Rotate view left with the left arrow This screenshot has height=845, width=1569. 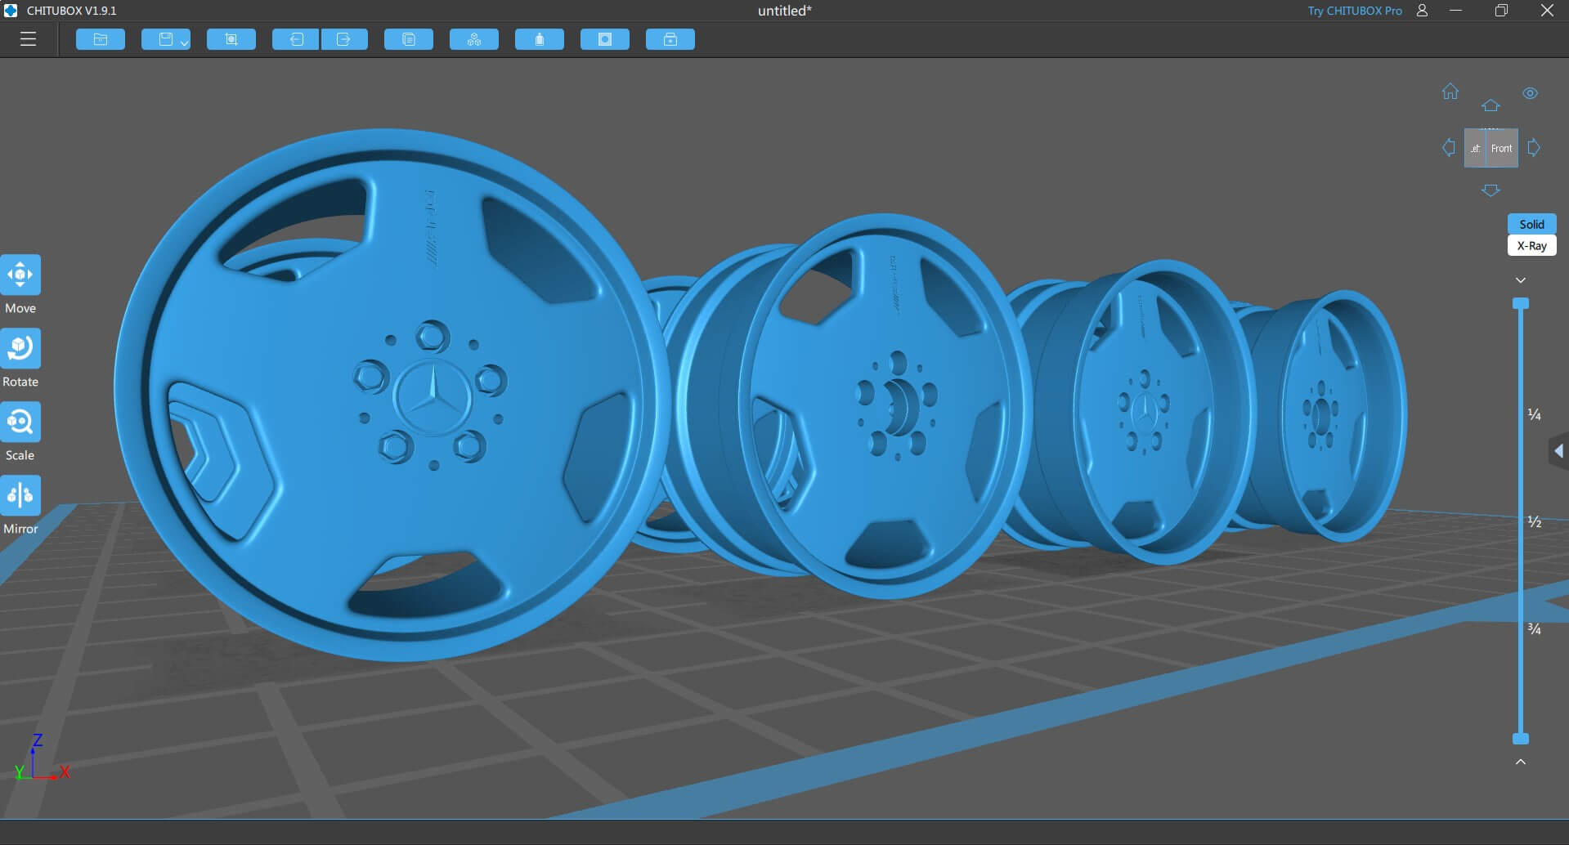pyautogui.click(x=1449, y=147)
